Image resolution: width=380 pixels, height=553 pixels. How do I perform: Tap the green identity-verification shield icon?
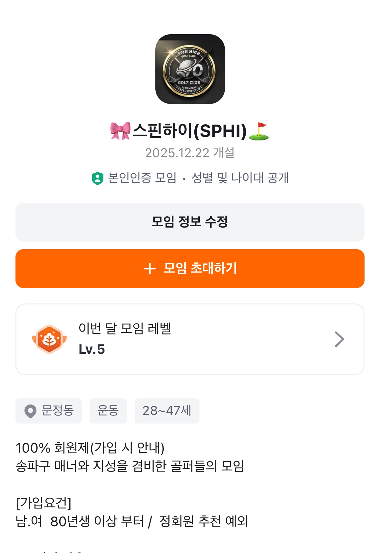97,178
